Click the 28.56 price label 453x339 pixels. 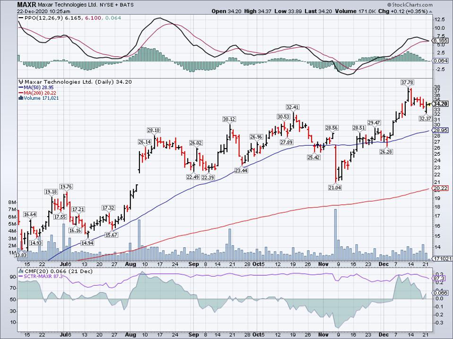[x=331, y=128]
